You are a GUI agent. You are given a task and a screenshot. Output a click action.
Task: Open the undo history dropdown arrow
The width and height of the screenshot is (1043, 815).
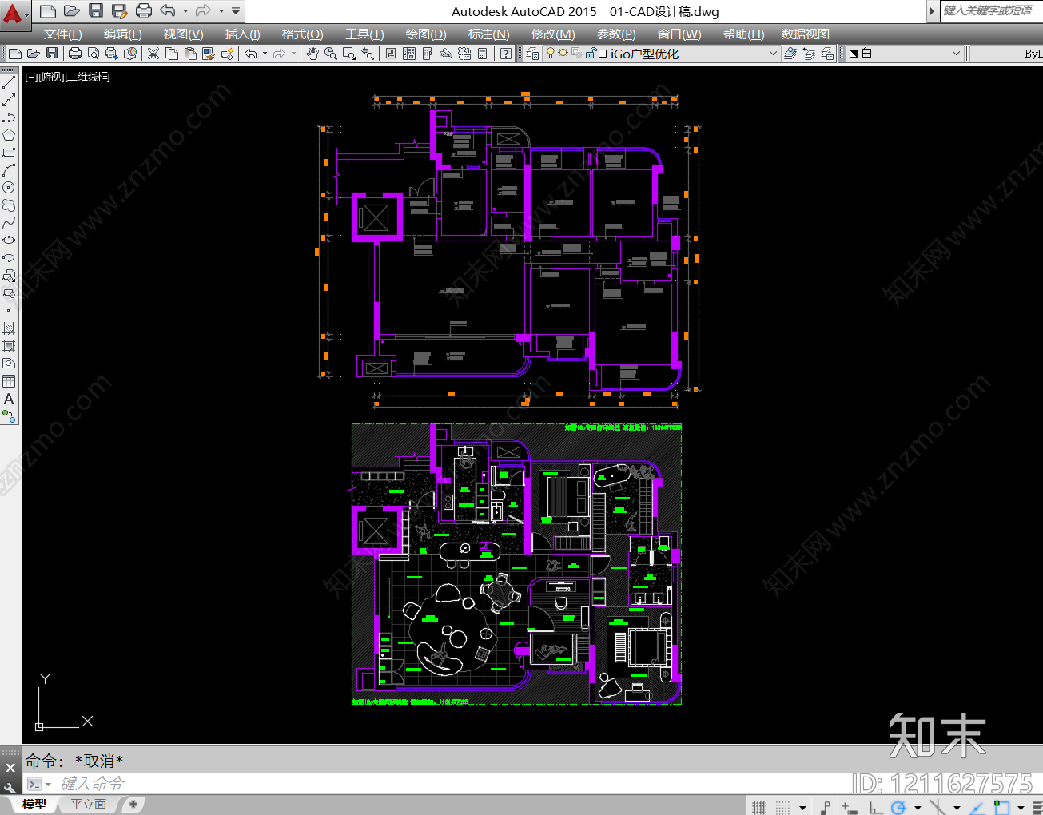[185, 10]
